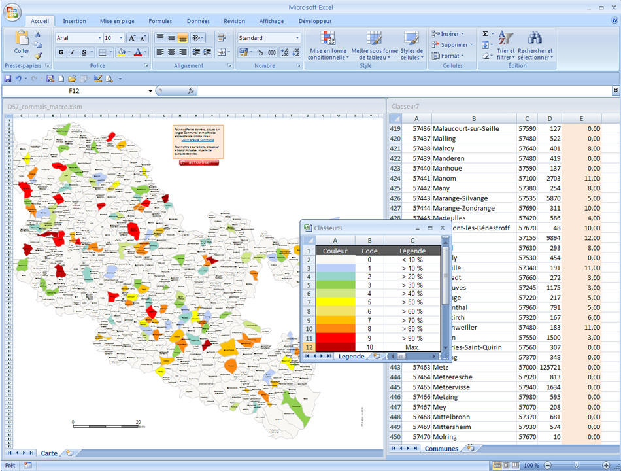This screenshot has width=621, height=471.
Task: Copy selection using the copy icon
Action: point(38,44)
